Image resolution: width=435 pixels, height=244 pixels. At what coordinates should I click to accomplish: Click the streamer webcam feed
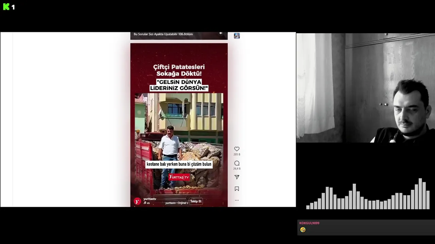pos(365,88)
